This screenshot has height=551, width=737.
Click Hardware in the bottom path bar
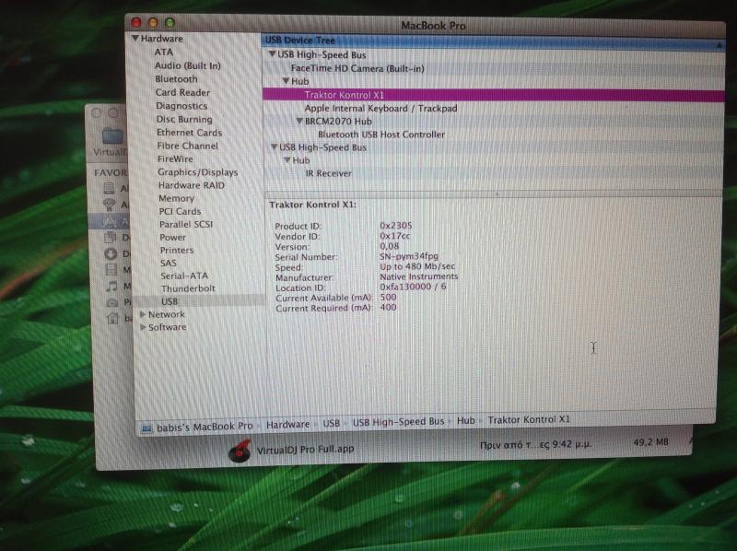click(x=287, y=425)
